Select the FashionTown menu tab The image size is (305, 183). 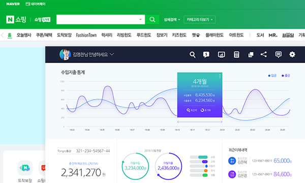(x=86, y=35)
